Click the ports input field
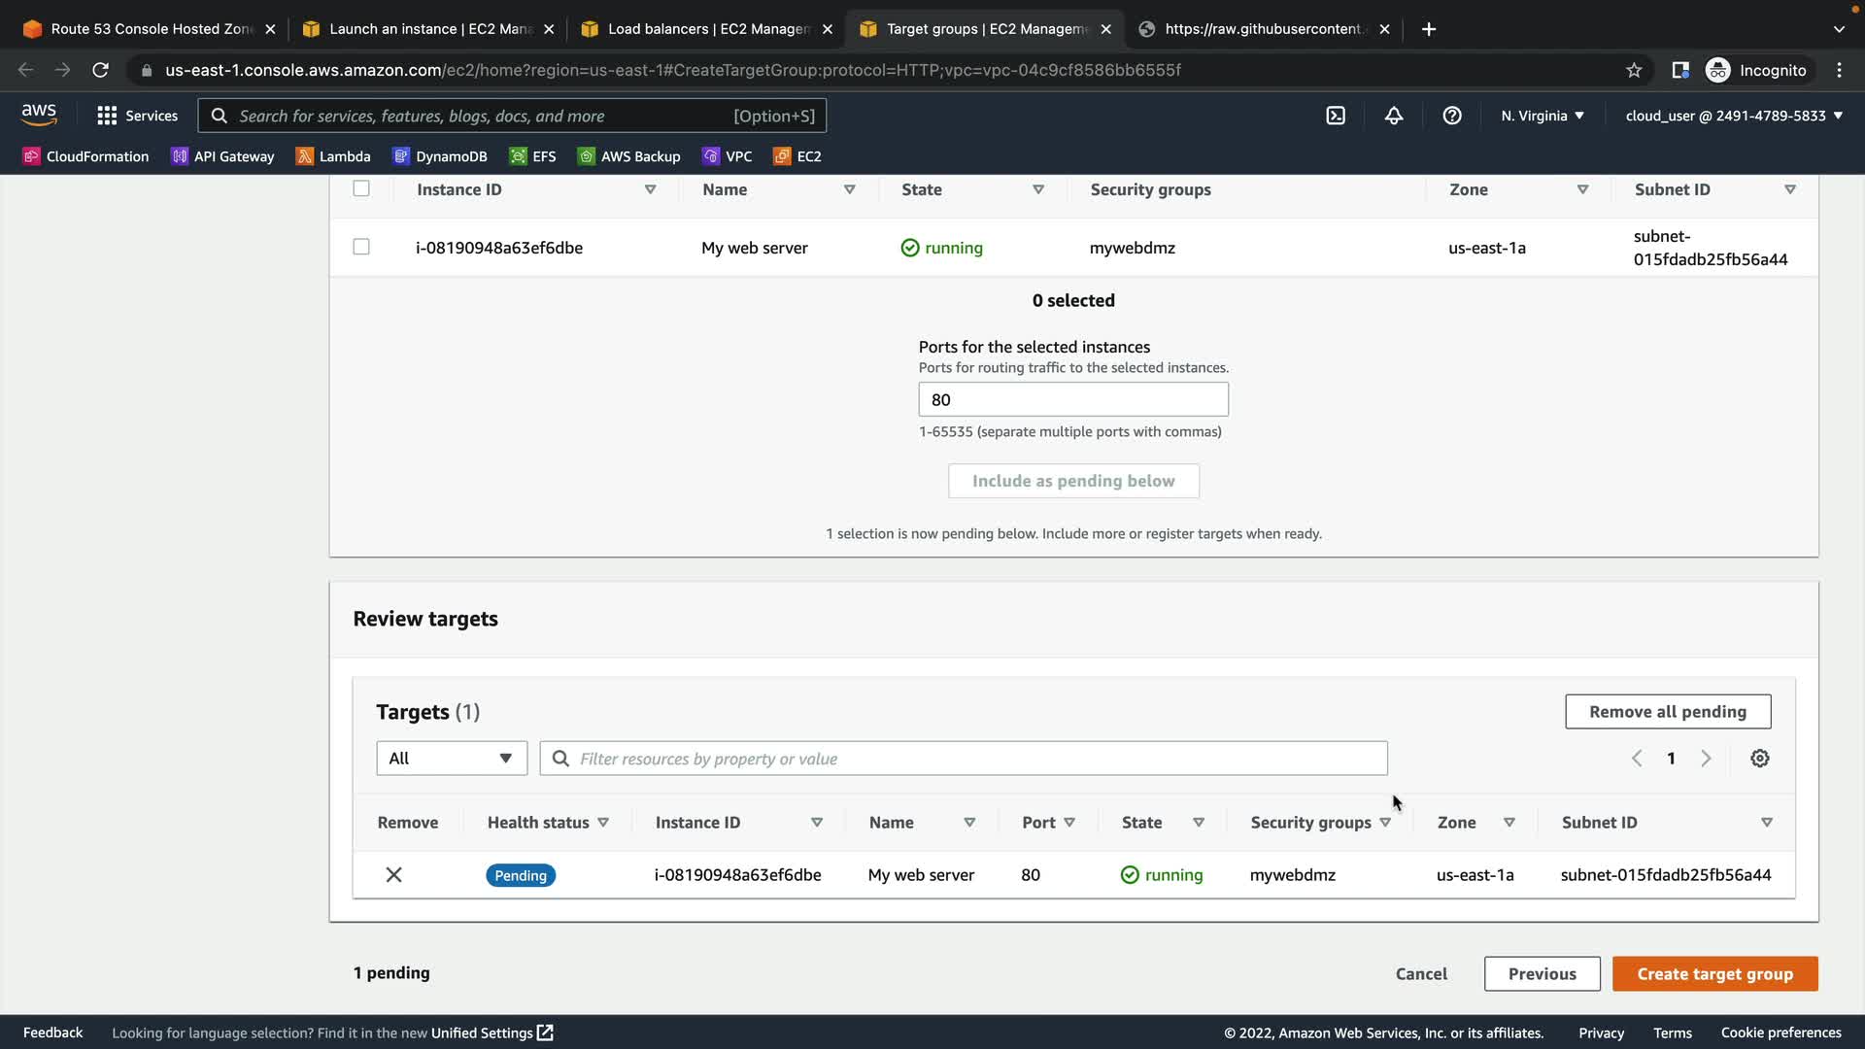The width and height of the screenshot is (1865, 1049). tap(1072, 400)
